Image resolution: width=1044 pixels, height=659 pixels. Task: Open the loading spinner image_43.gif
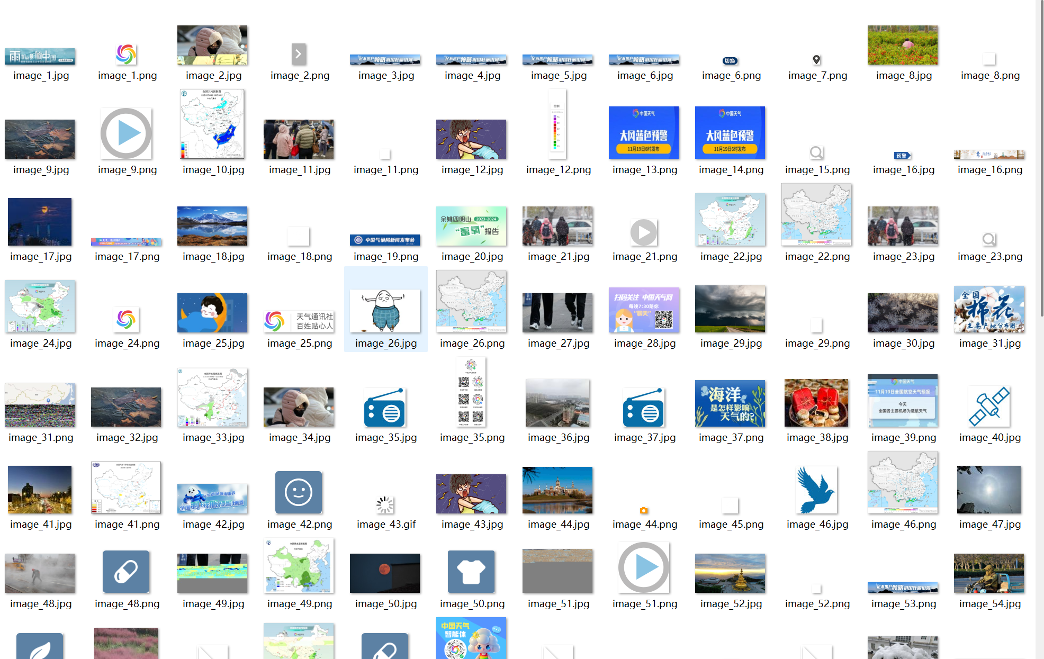[385, 505]
